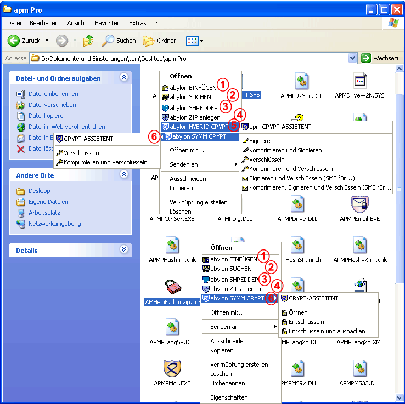Select APMDriveW2K.SYS file icon
The height and width of the screenshot is (404, 405).
(x=359, y=81)
